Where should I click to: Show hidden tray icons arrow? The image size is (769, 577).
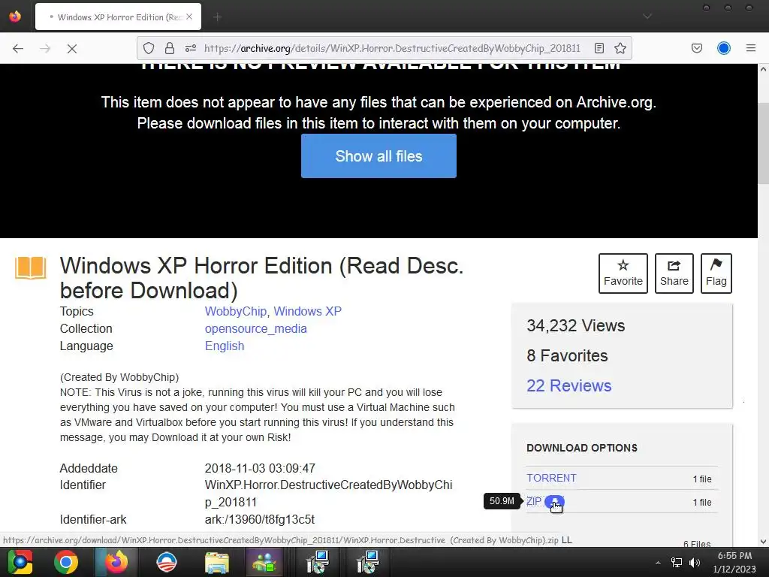(658, 563)
